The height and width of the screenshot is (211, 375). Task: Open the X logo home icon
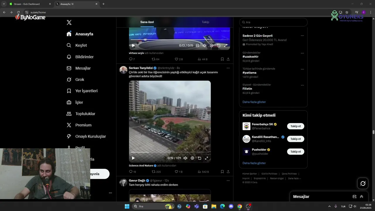[69, 23]
